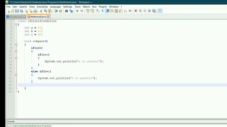Collapse class block fold marker on line 2
Screen dimensions: 227x127
tap(16, 24)
